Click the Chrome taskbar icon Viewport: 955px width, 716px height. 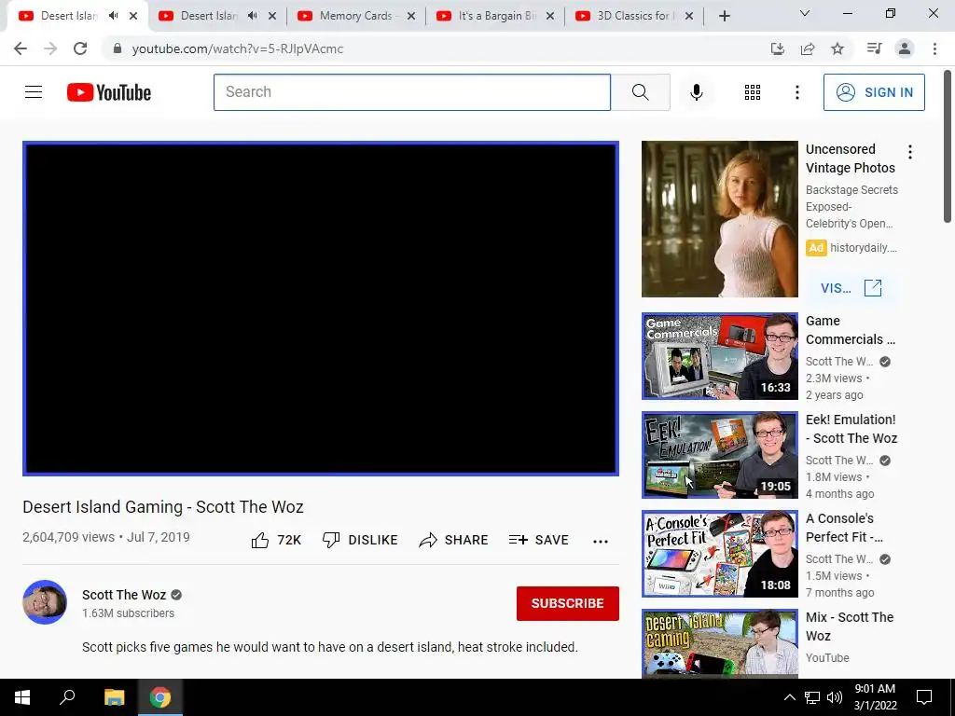point(160,697)
